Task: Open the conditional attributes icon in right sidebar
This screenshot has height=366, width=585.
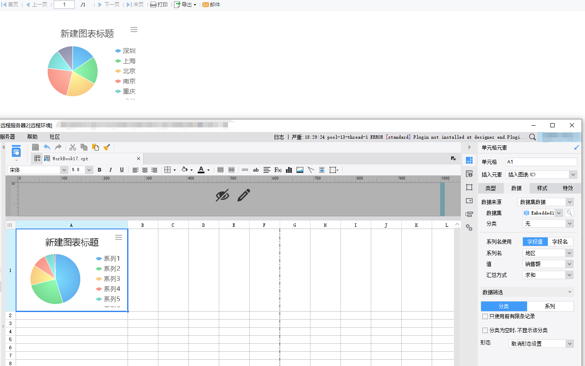Action: tap(469, 214)
